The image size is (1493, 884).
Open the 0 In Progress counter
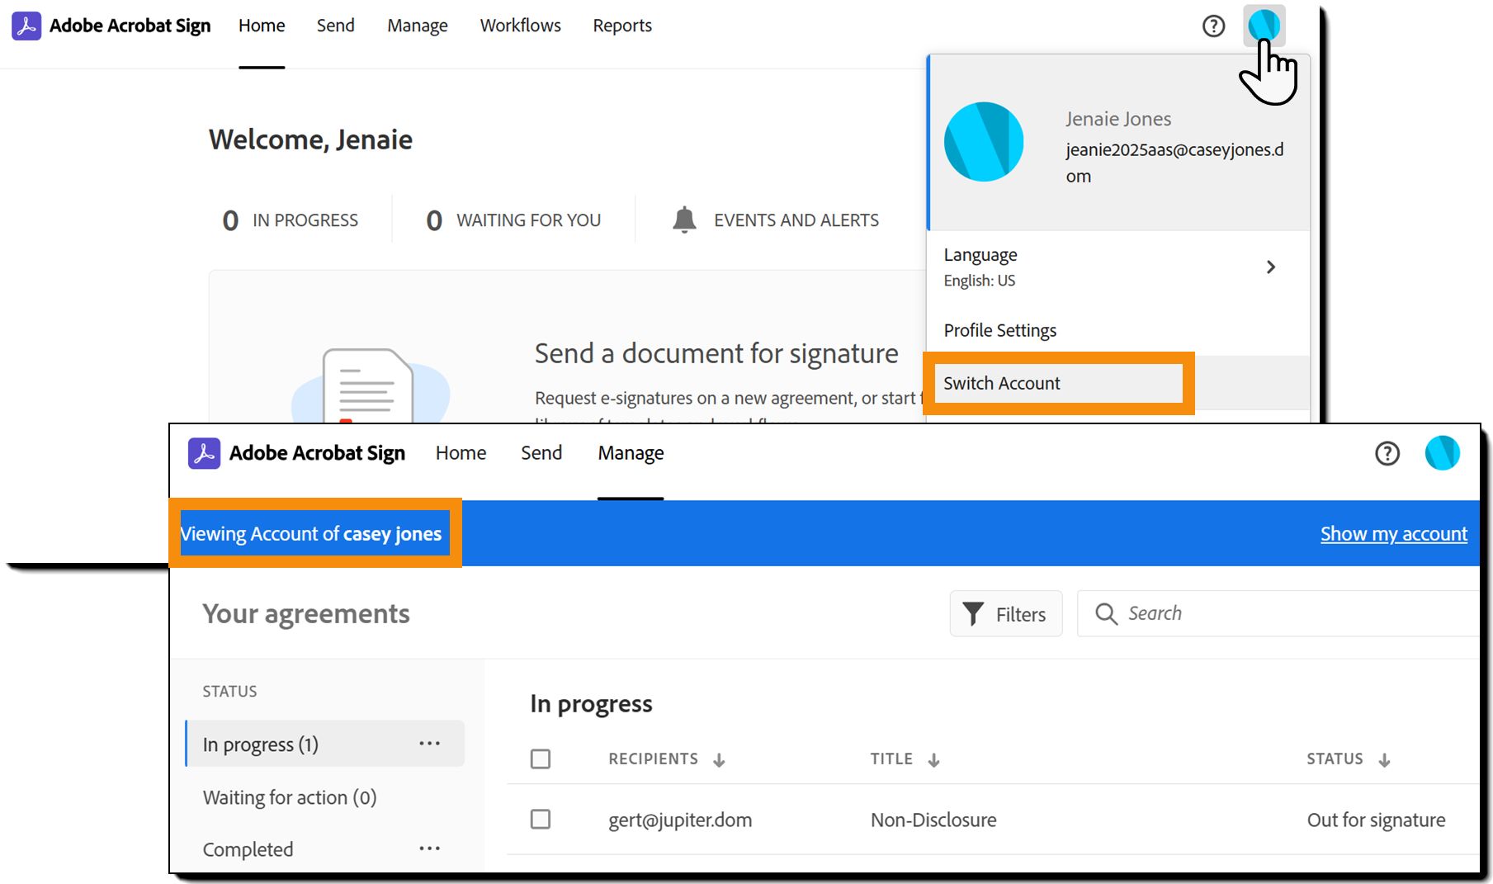click(x=291, y=220)
